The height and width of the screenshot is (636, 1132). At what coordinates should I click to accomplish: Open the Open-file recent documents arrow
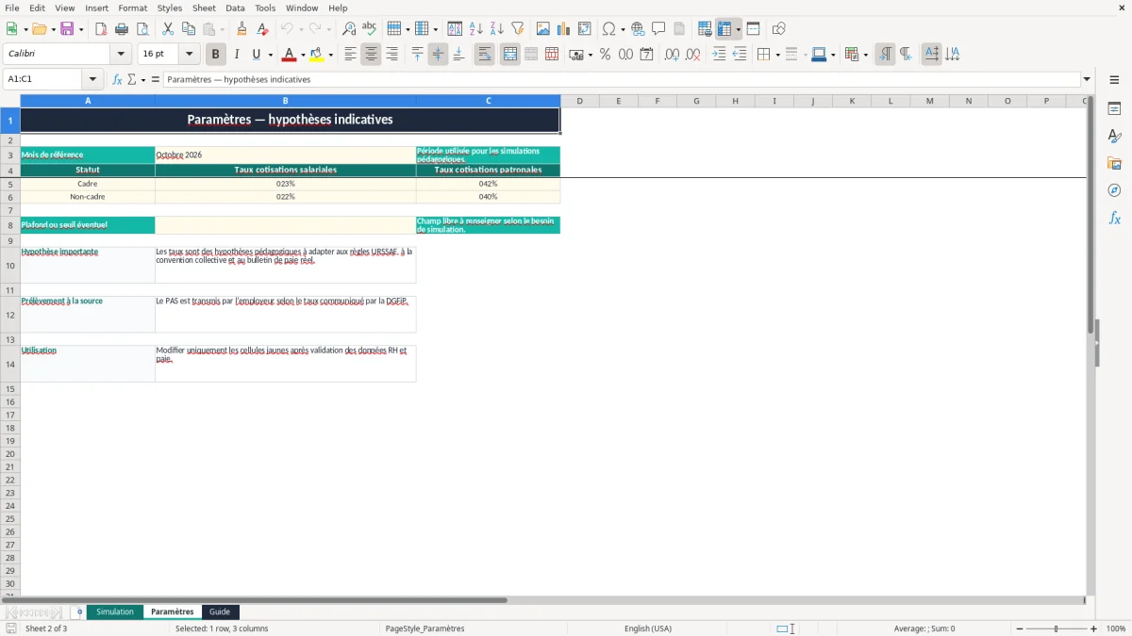tap(53, 29)
